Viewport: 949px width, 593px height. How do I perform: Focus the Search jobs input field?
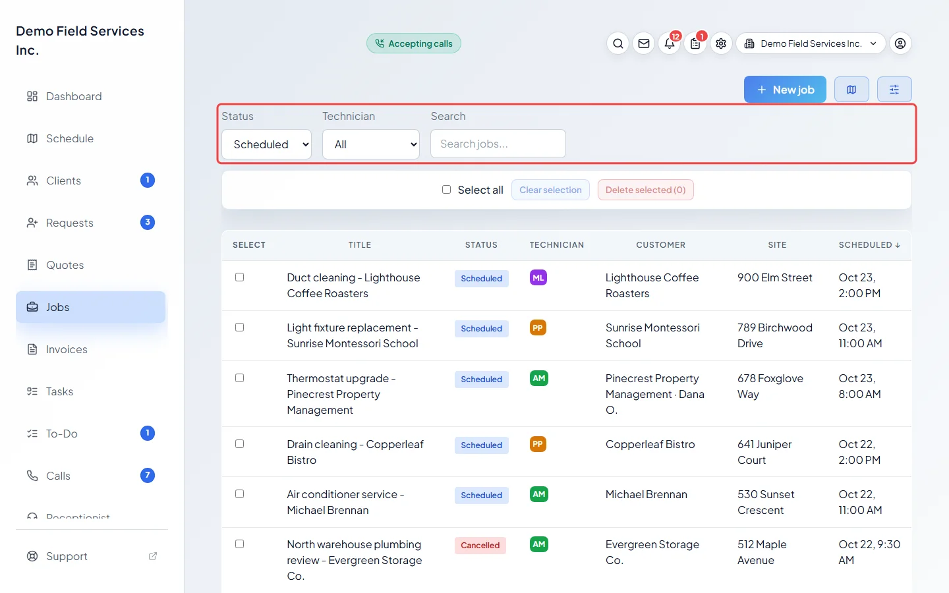(x=498, y=144)
